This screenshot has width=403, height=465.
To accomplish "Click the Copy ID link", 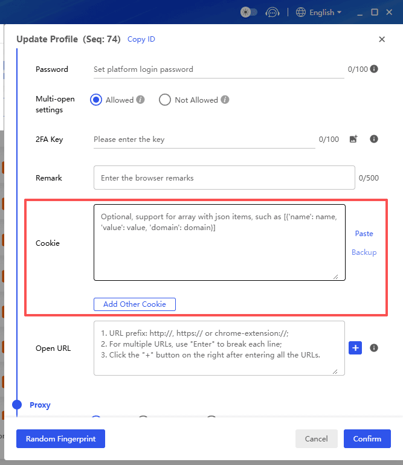I will pos(141,39).
